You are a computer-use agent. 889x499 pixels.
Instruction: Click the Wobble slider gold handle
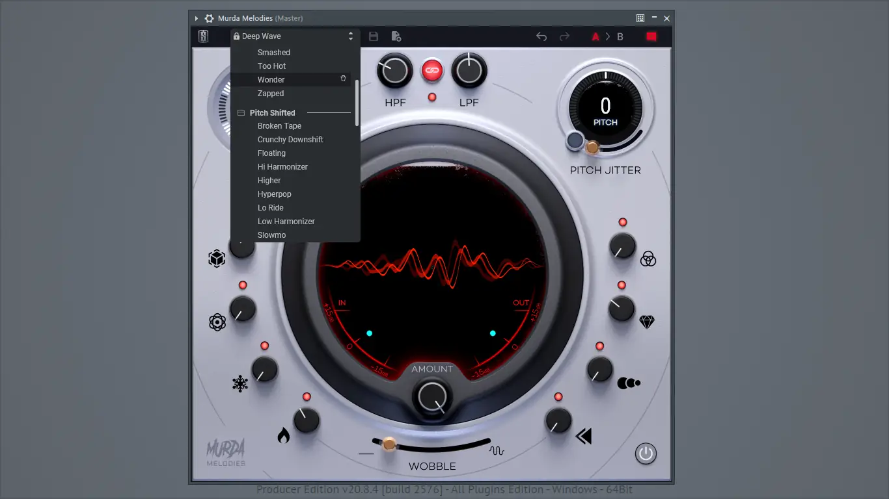pyautogui.click(x=389, y=444)
